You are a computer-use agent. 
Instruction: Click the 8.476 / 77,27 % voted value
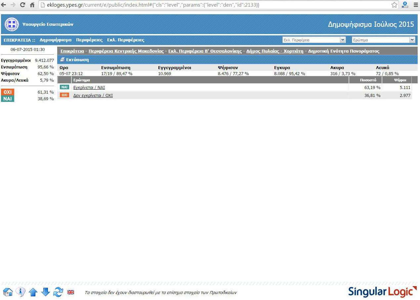tap(233, 73)
